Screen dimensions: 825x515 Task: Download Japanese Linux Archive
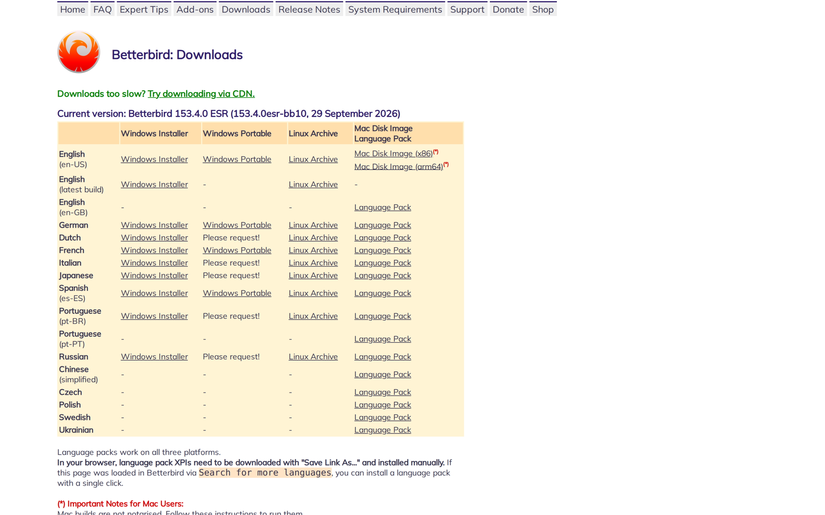point(313,276)
